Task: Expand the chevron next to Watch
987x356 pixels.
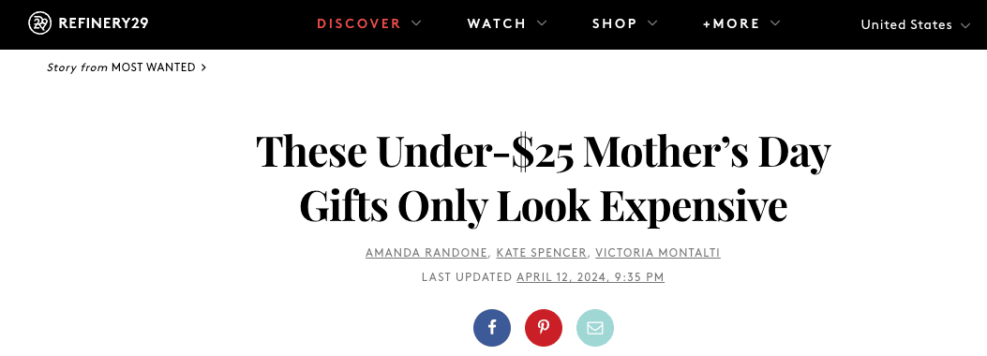Action: click(542, 23)
